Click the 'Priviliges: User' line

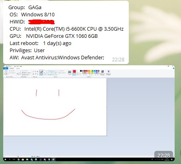pyautogui.click(x=27, y=51)
